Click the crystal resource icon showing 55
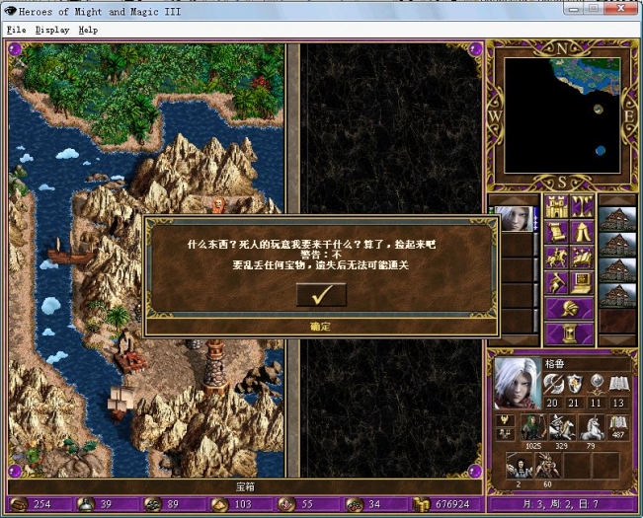Image resolution: width=643 pixels, height=518 pixels. [x=286, y=504]
